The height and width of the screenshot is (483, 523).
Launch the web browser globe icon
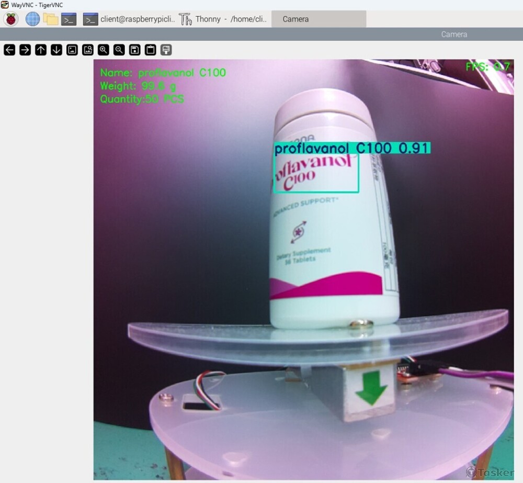(32, 19)
